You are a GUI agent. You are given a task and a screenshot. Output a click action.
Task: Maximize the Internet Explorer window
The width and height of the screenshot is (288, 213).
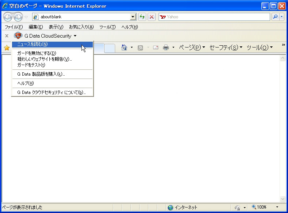point(273,6)
